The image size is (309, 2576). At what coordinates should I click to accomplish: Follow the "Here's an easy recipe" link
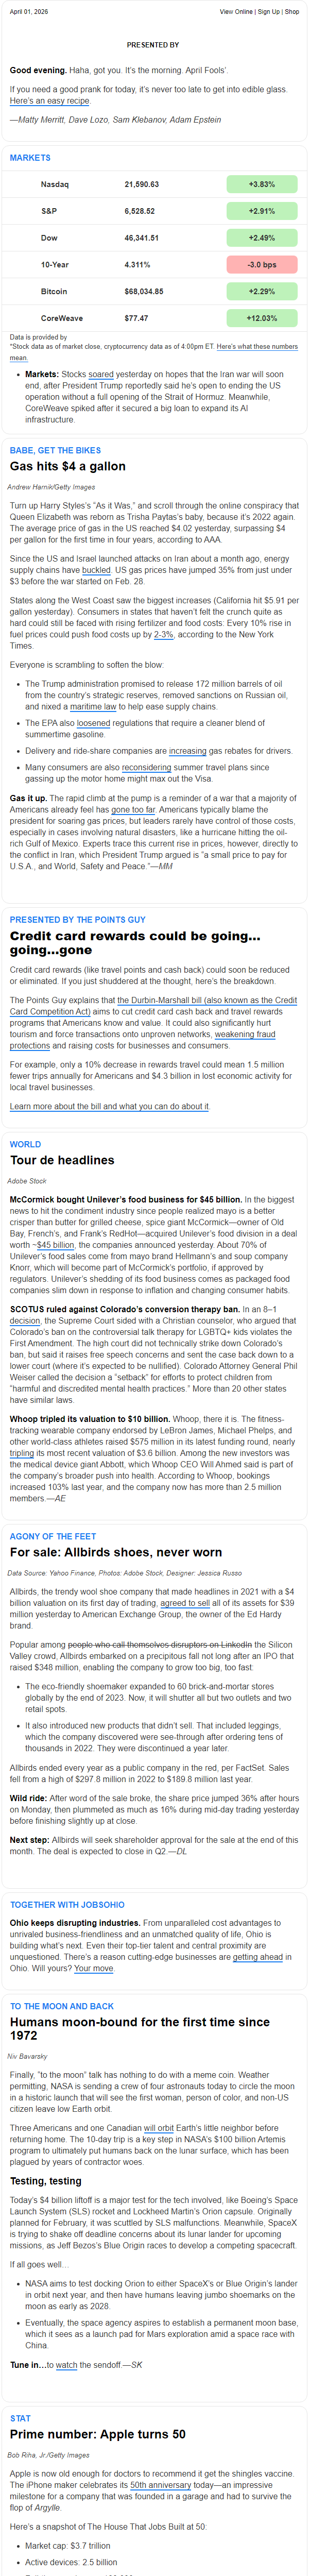49,101
